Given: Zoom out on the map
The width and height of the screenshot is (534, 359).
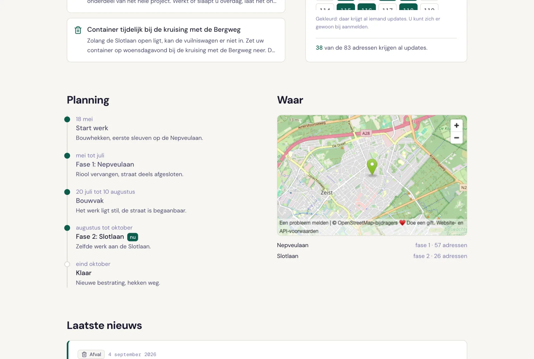Looking at the screenshot, I should [456, 138].
